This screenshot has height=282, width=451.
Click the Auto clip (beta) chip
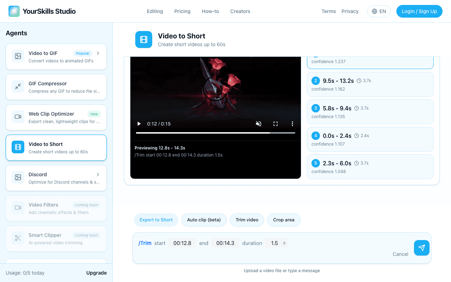204,220
